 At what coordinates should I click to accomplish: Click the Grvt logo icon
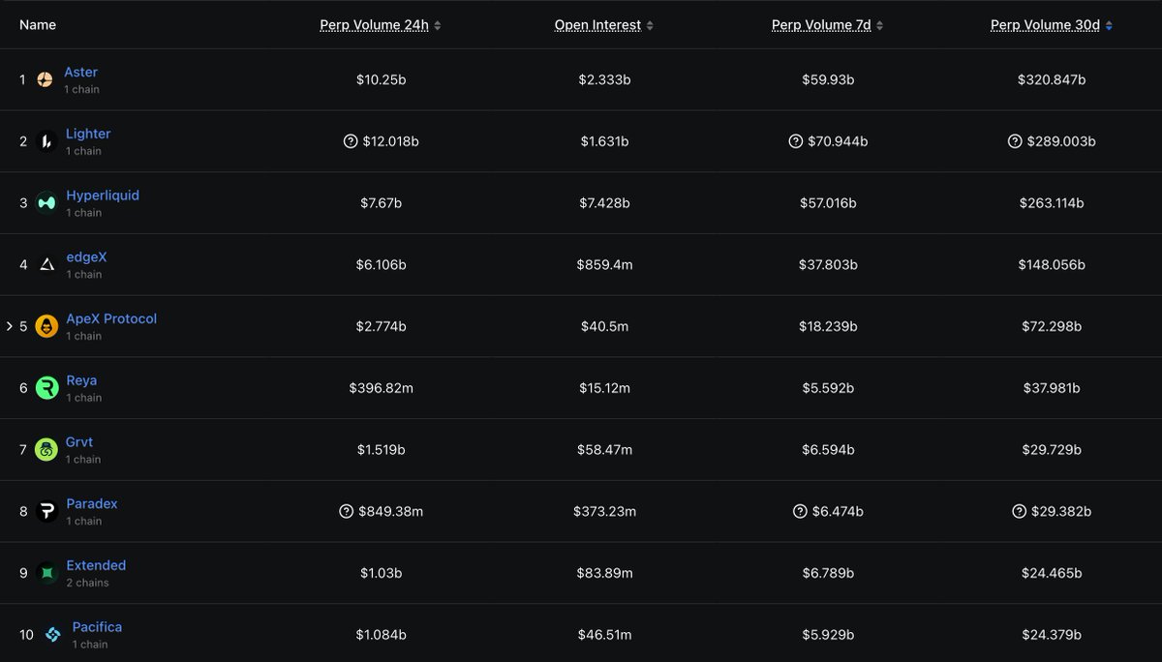coord(46,449)
